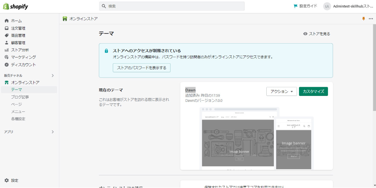
Task: Click the ストアへのアクセスが制限されている heading
Action: pos(147,51)
